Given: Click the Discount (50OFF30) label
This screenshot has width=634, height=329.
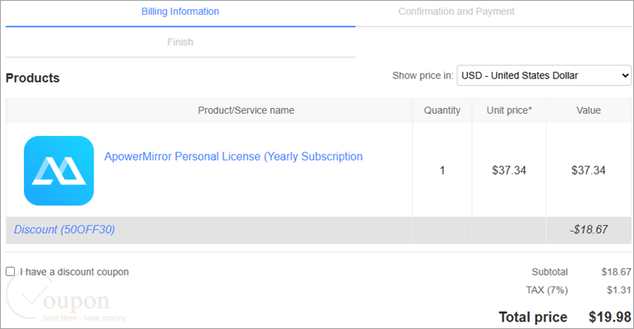Looking at the screenshot, I should click(64, 229).
